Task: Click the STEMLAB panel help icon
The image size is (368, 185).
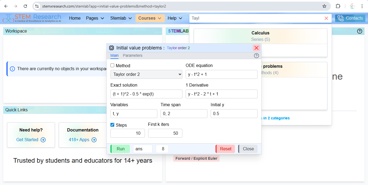Action: [x=360, y=31]
